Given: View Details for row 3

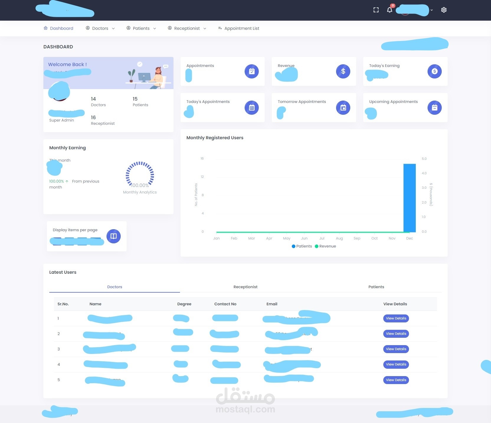Looking at the screenshot, I should pyautogui.click(x=396, y=349).
